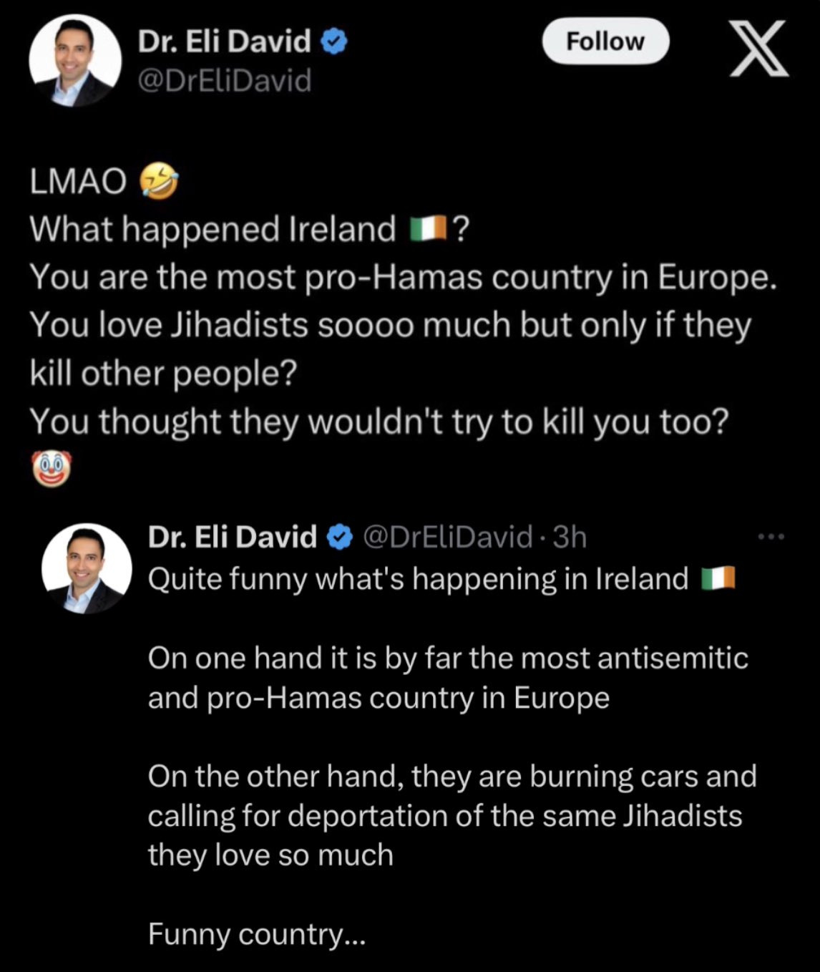The width and height of the screenshot is (820, 972).
Task: Click the Ireland flag emoji after "What happened Ireland"
Action: pyautogui.click(x=428, y=229)
